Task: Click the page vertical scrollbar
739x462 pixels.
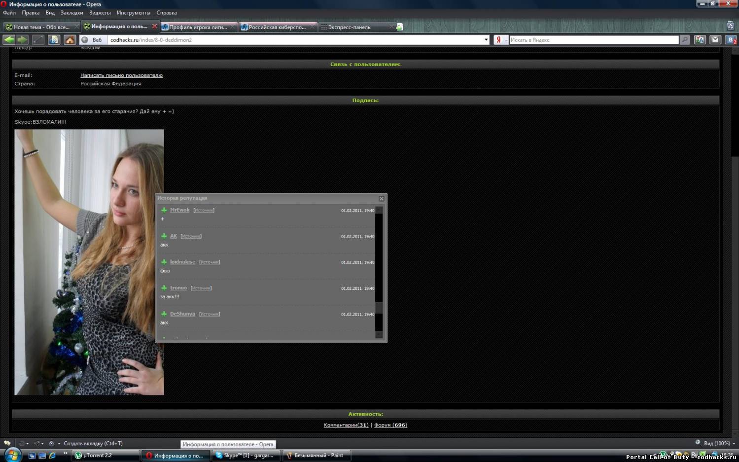Action: point(735,242)
